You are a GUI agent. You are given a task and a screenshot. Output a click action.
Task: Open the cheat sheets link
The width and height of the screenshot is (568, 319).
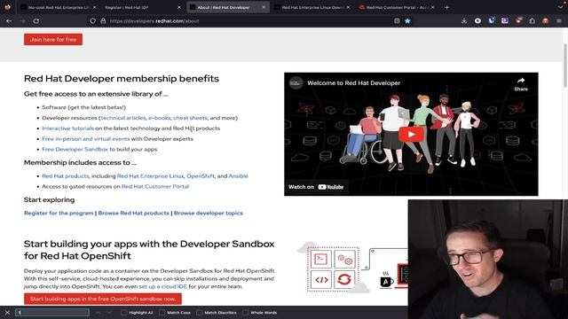tap(190, 118)
